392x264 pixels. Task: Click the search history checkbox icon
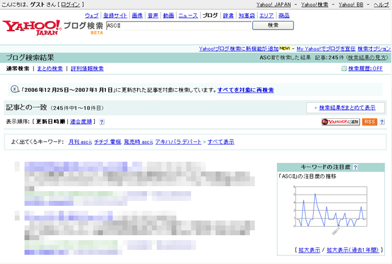click(344, 69)
